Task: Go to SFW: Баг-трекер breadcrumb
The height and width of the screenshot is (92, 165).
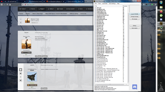Action: [74, 14]
